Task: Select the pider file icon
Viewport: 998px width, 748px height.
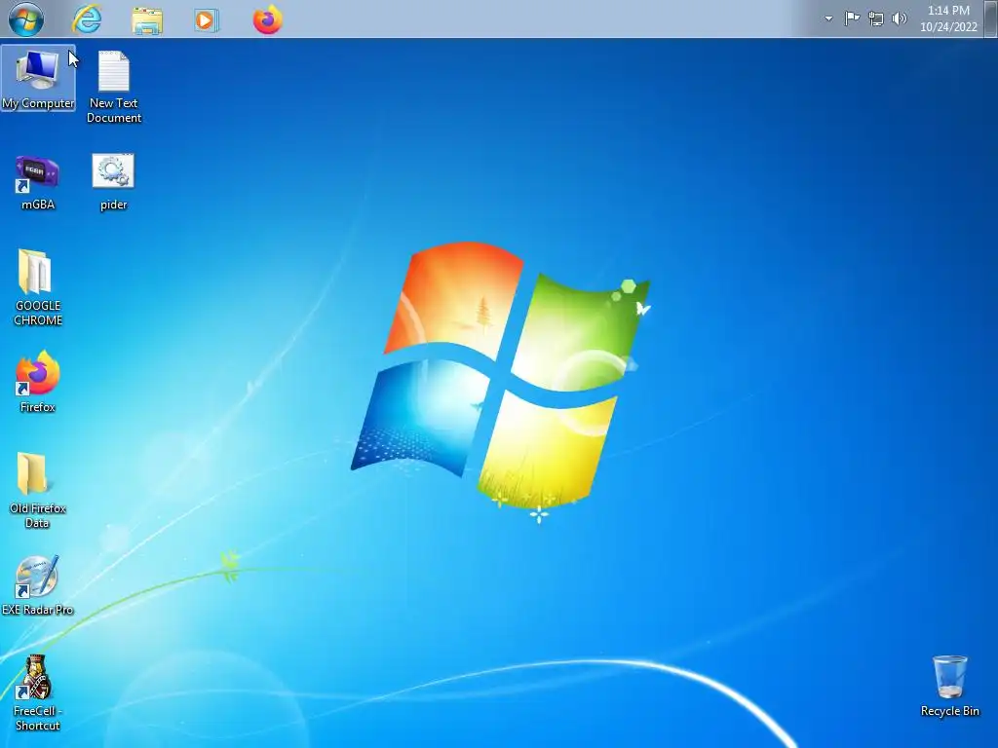Action: (113, 182)
